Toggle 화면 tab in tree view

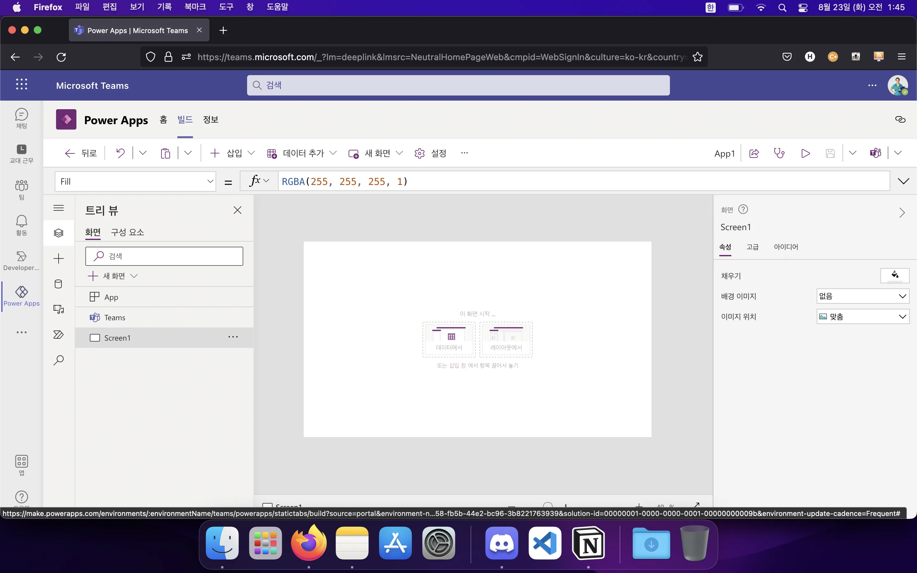click(92, 232)
